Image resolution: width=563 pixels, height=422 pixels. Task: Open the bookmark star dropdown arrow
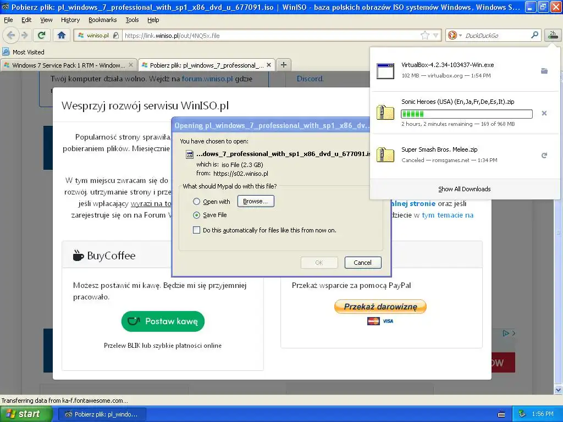tap(435, 35)
